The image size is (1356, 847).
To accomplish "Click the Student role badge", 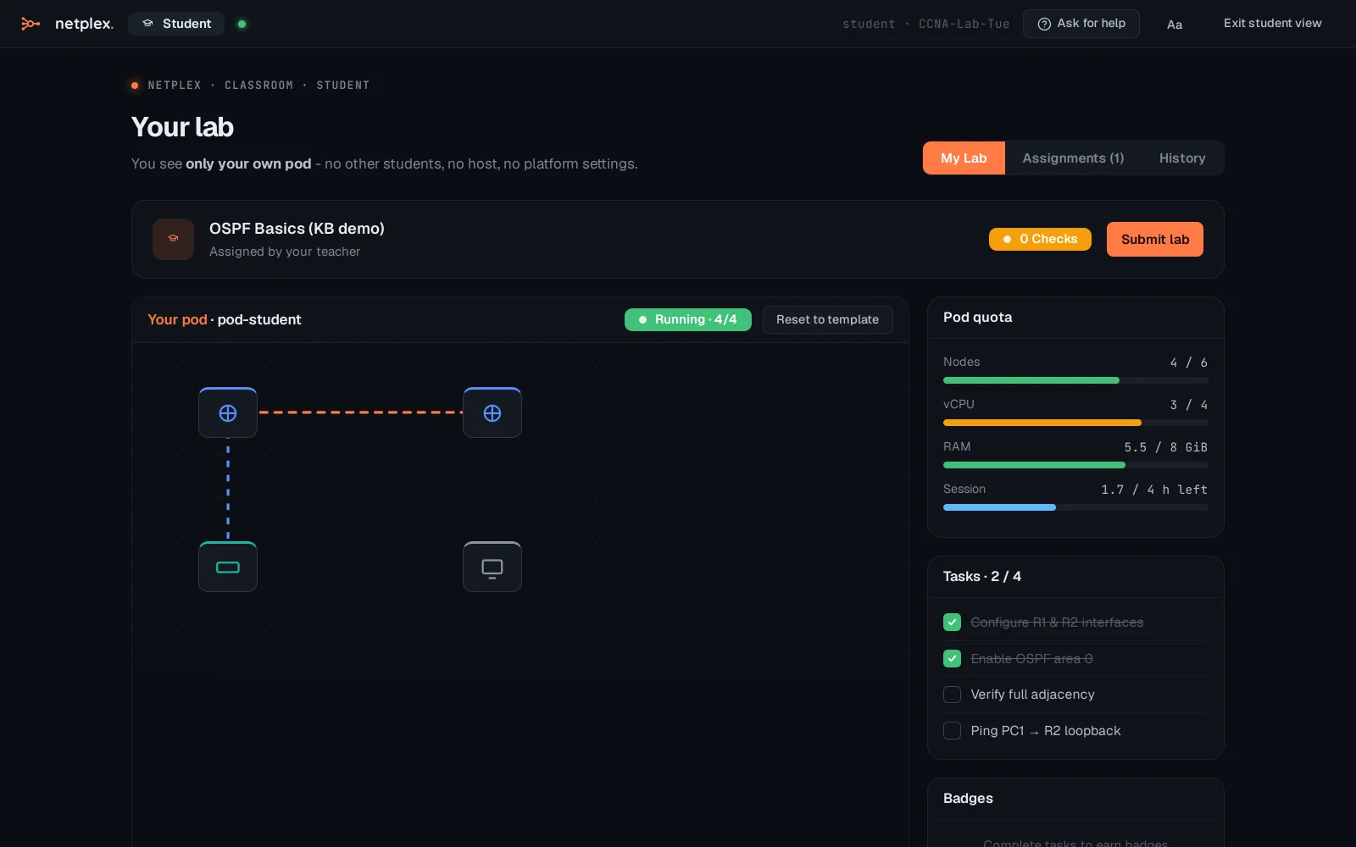I will click(x=176, y=24).
